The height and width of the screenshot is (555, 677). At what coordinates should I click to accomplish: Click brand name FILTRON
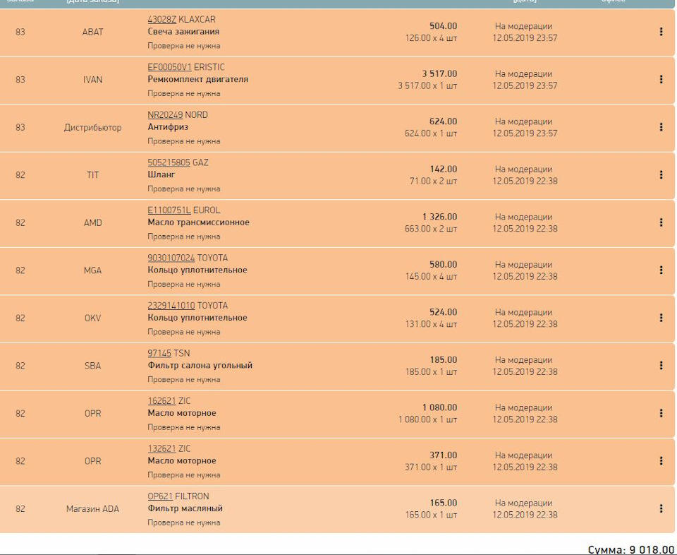192,496
